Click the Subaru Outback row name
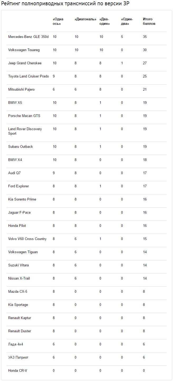Screen dimensions: 173x381 (x=21, y=147)
